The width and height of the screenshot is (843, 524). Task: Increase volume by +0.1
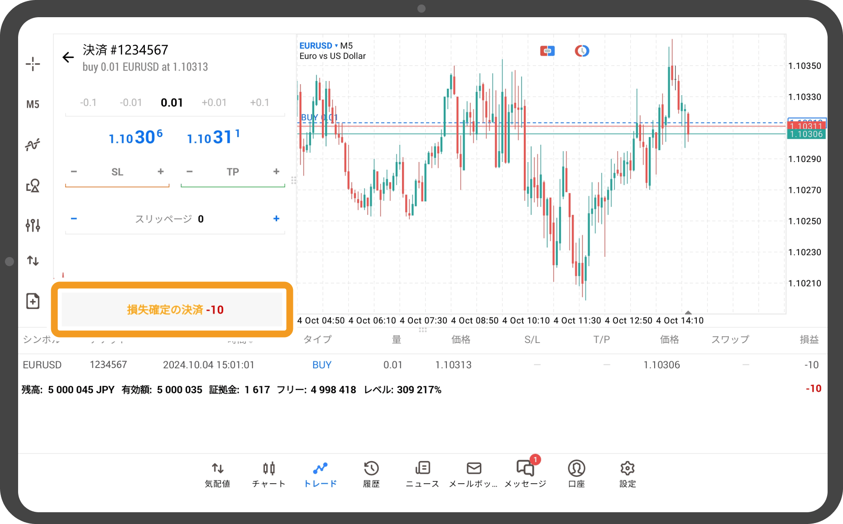[259, 103]
